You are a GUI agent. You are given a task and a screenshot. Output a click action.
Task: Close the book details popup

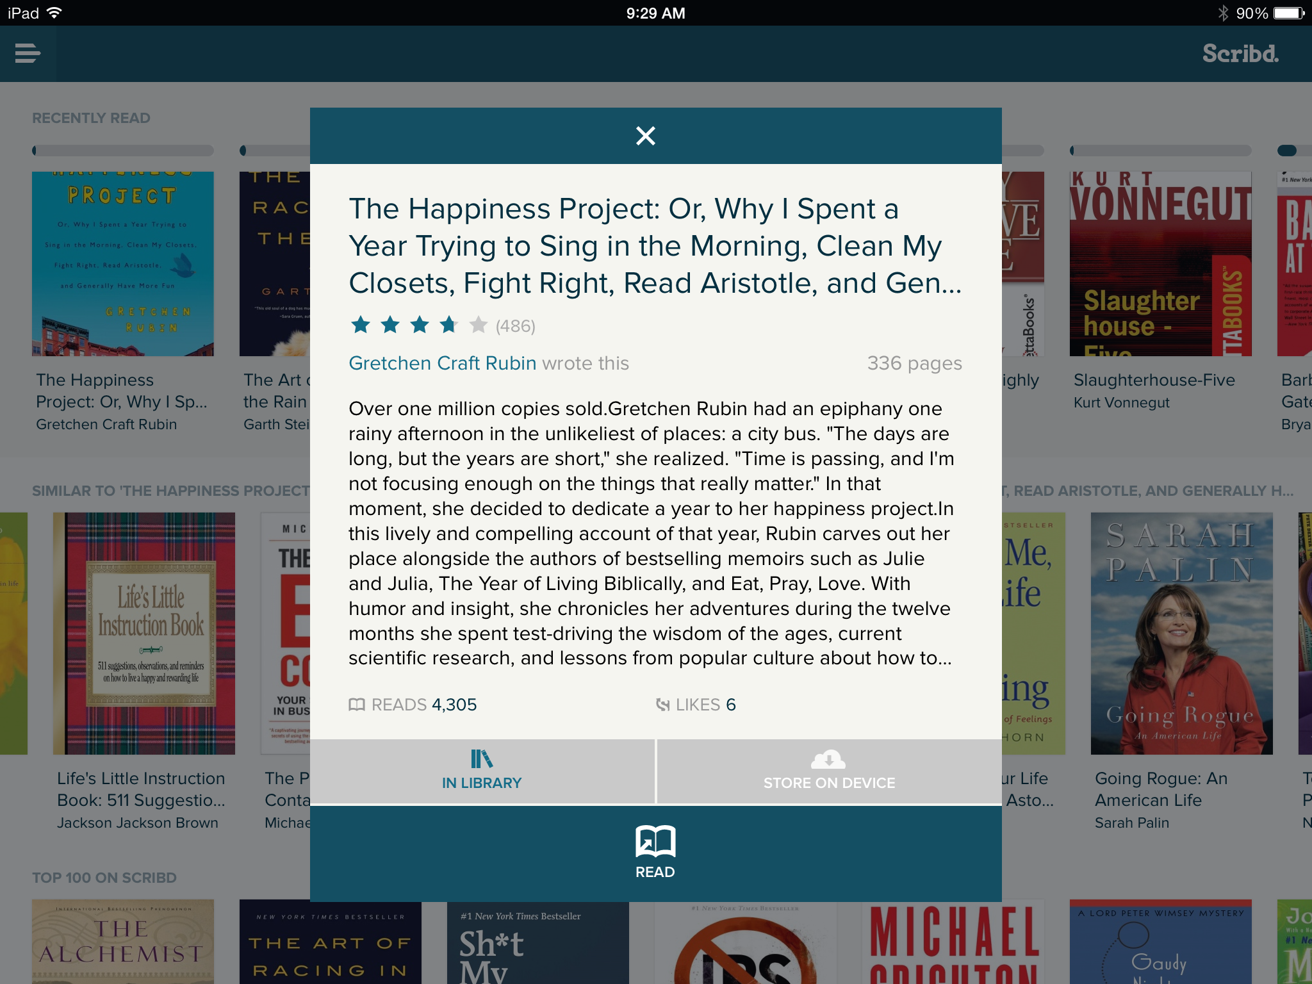click(x=645, y=136)
